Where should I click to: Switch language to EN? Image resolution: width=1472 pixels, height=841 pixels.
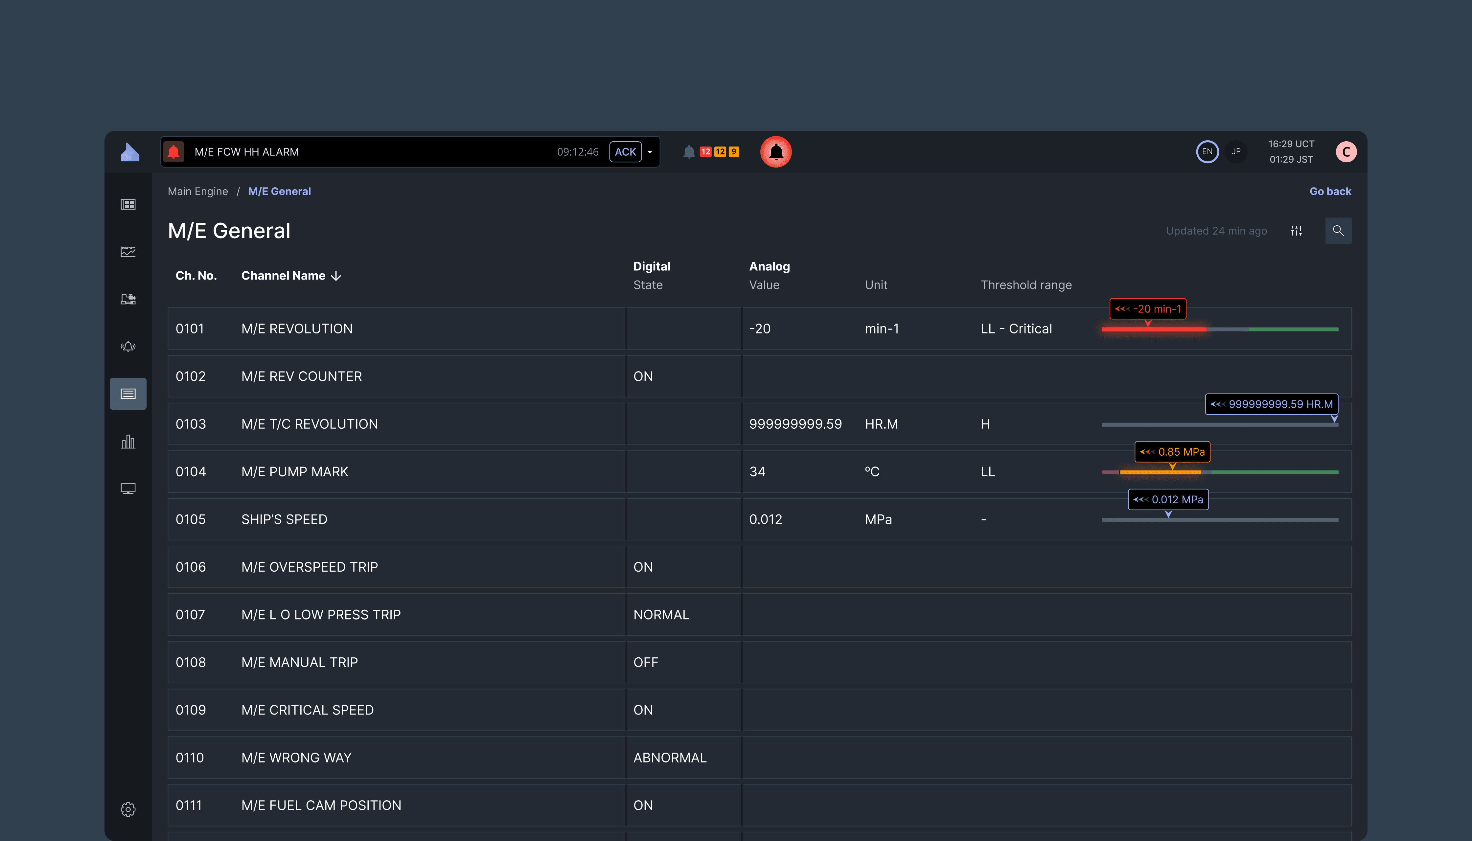[x=1207, y=152]
